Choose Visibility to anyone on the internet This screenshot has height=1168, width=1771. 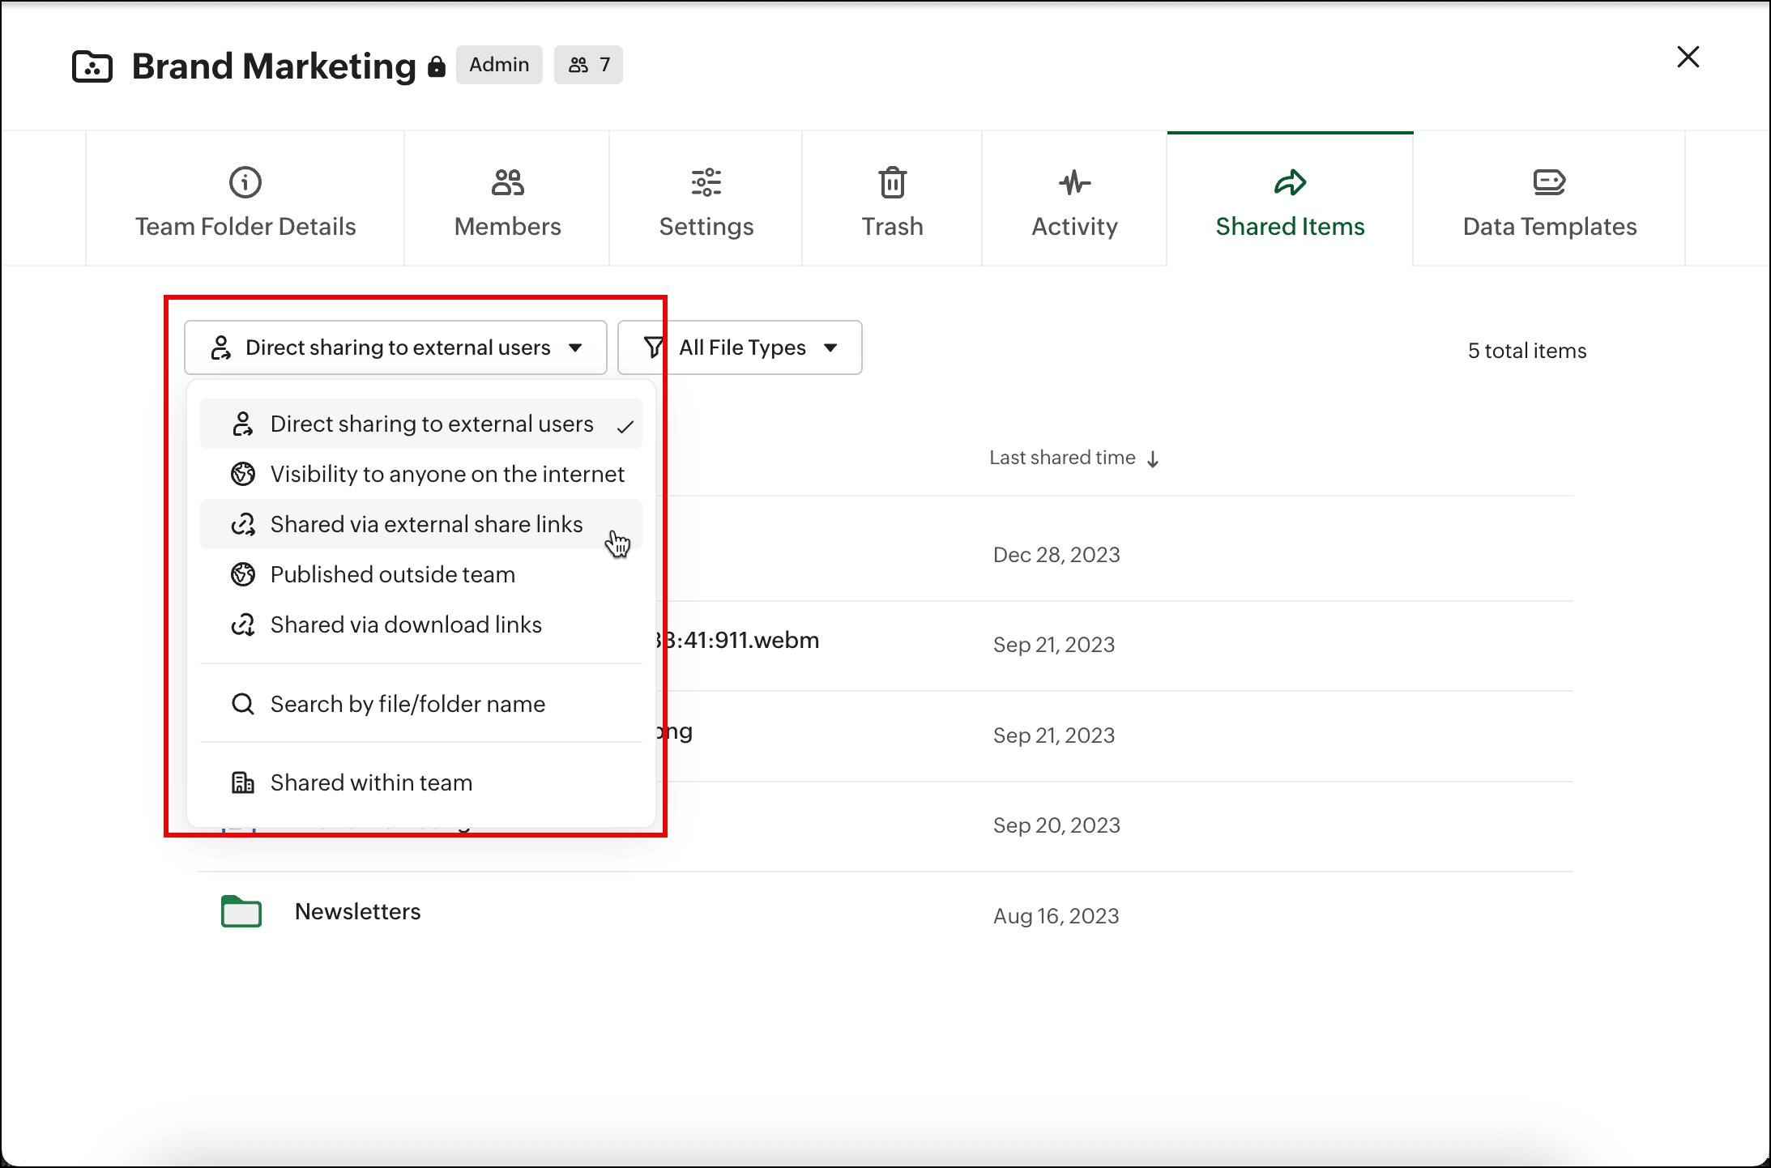pyautogui.click(x=446, y=474)
